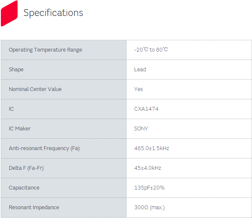
Task: Select the Anti-resonant Frequency (Fa) label
Action: click(x=44, y=148)
